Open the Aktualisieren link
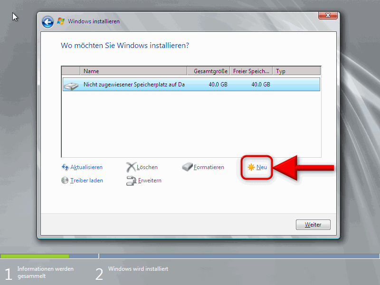The height and width of the screenshot is (285, 380). point(86,167)
